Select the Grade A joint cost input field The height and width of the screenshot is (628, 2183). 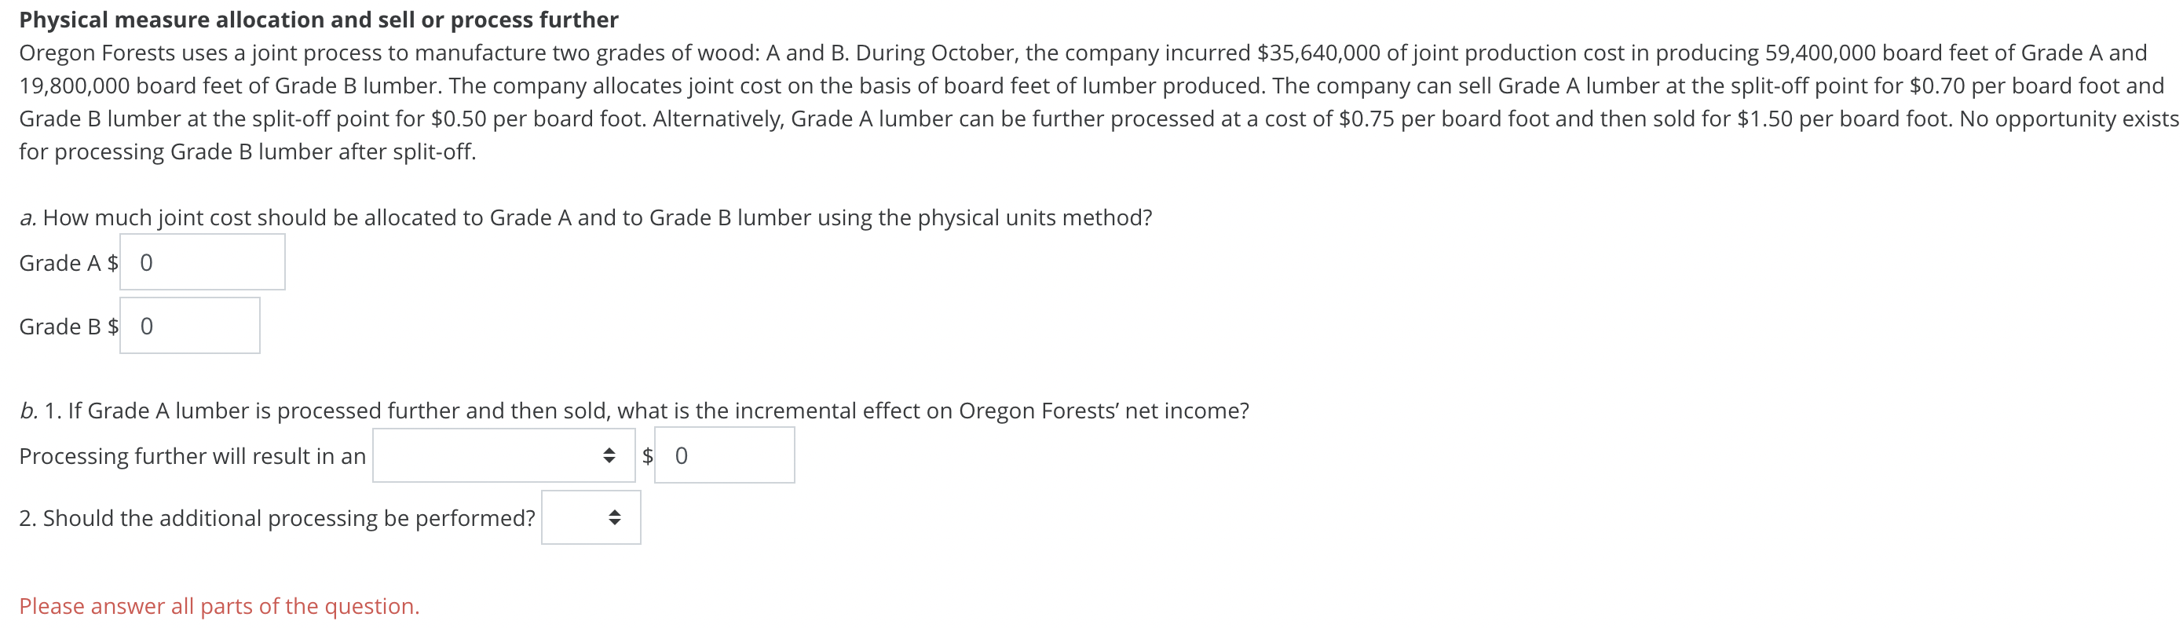click(x=202, y=262)
